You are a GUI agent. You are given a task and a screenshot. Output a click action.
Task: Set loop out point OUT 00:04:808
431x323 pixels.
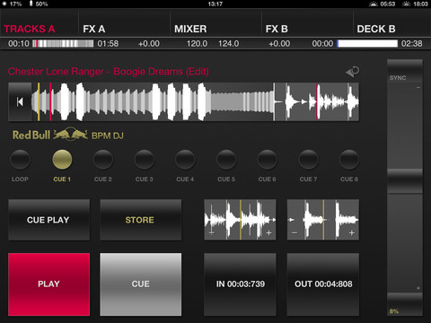[x=323, y=284]
